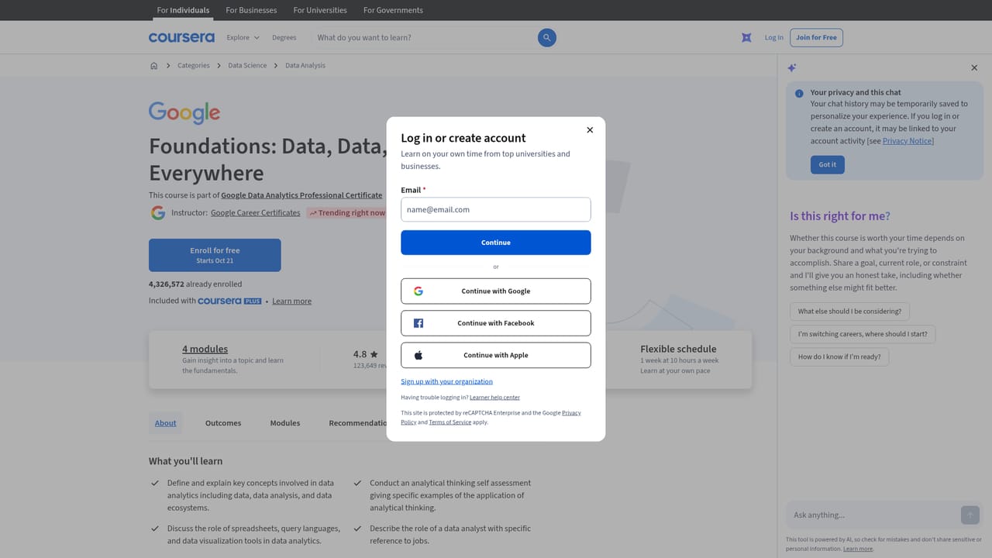Click the Coursera logo in the header
Image resolution: width=992 pixels, height=558 pixels.
[x=181, y=37]
